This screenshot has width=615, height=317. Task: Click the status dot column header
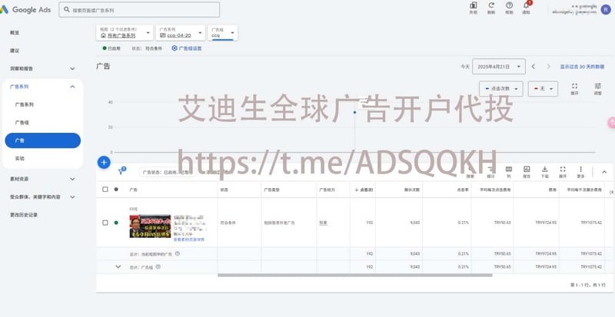116,190
